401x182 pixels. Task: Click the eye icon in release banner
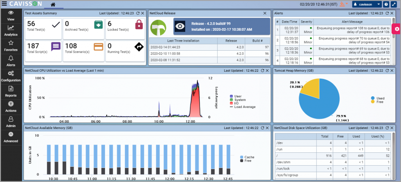[180, 27]
